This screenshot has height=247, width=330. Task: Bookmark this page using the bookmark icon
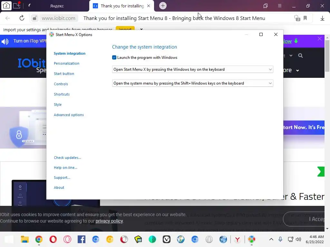pyautogui.click(x=305, y=18)
